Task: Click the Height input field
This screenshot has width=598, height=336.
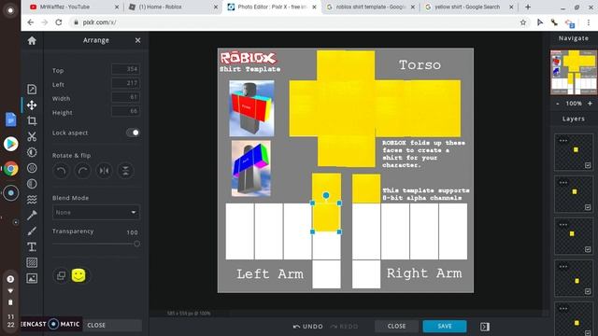Action: tap(125, 111)
